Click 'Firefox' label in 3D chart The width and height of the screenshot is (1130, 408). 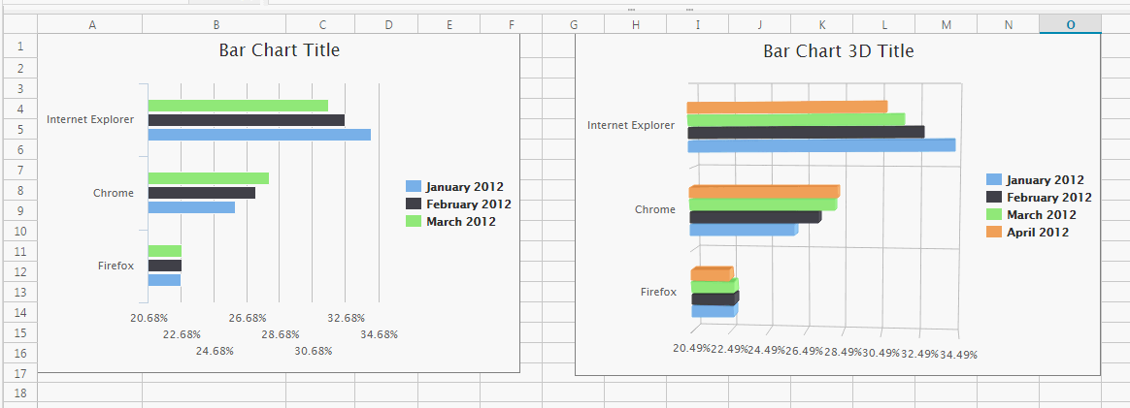click(659, 292)
